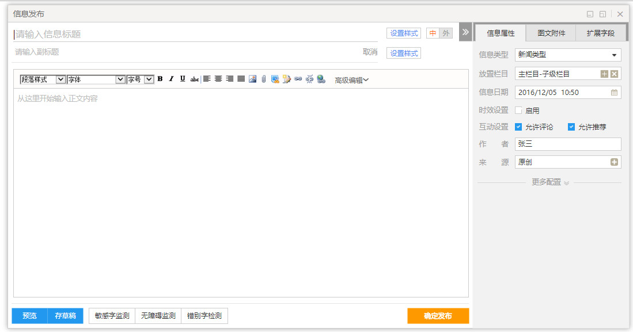This screenshot has height=332, width=633.
Task: Switch to the 图文附件 tab
Action: click(x=551, y=33)
